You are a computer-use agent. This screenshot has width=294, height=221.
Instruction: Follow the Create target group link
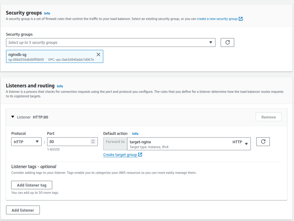click(120, 155)
